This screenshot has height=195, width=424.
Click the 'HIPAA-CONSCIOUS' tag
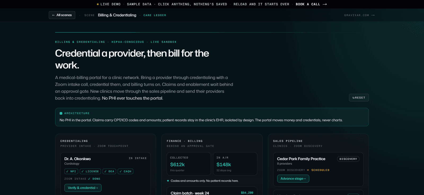(x=128, y=42)
